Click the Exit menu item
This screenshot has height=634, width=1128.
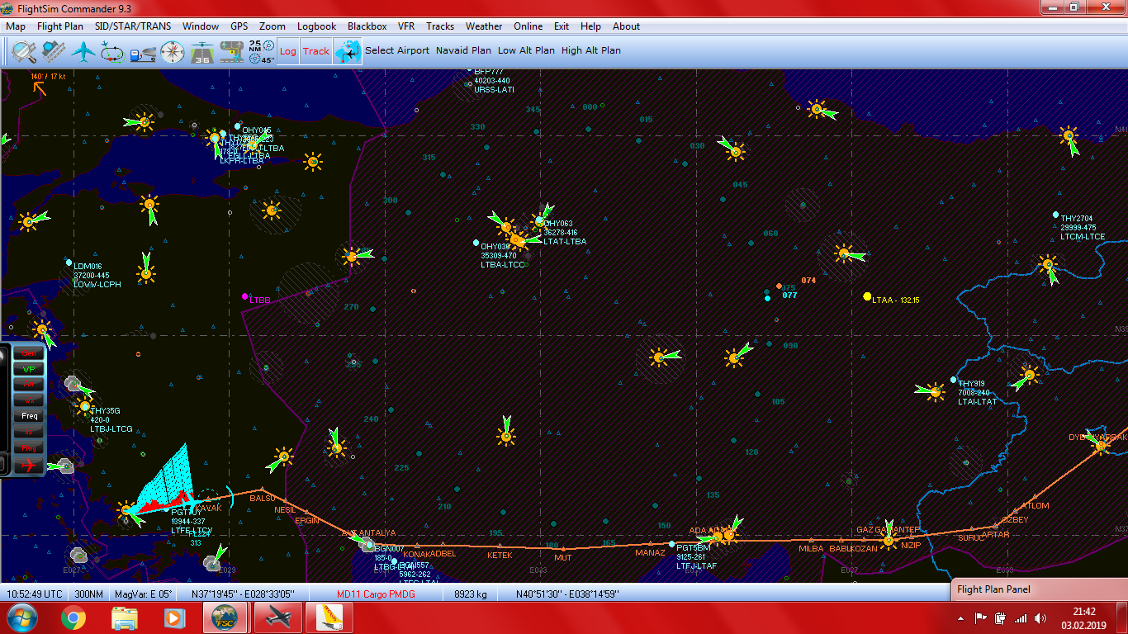click(x=562, y=26)
